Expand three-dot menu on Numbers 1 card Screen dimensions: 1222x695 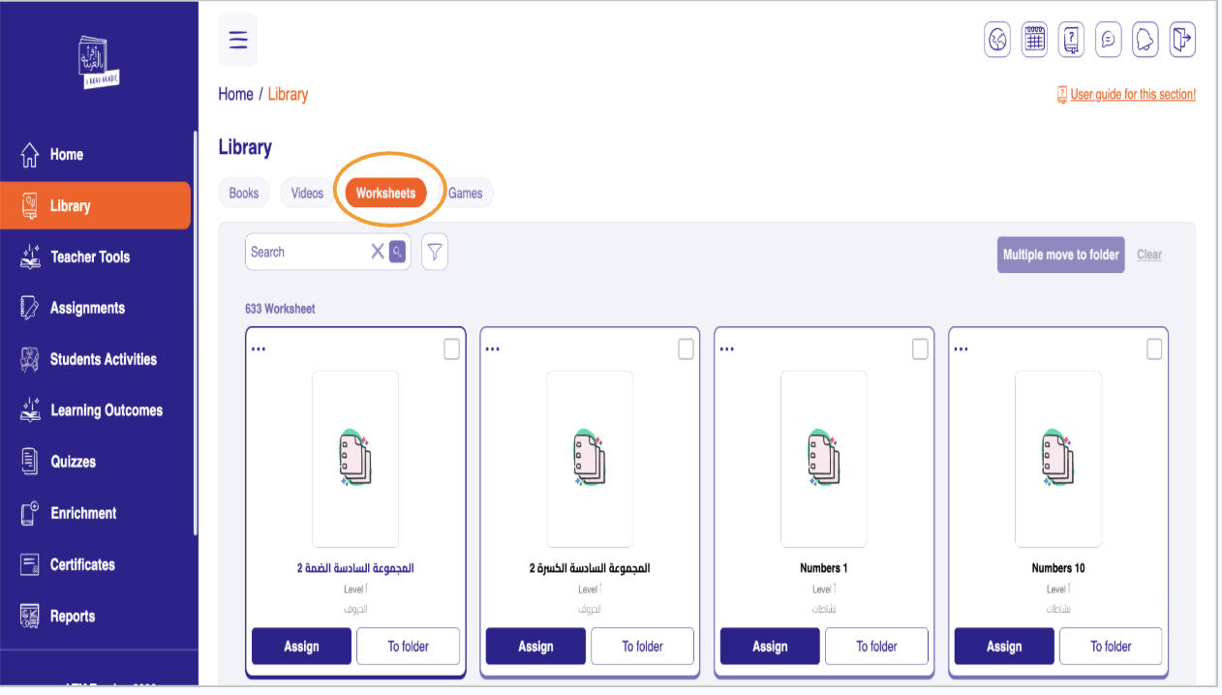point(727,349)
